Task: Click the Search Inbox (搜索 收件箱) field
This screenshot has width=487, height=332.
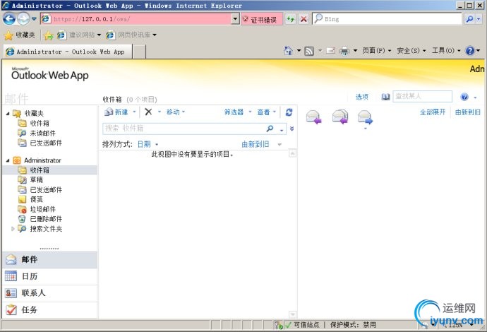Action: click(x=184, y=129)
